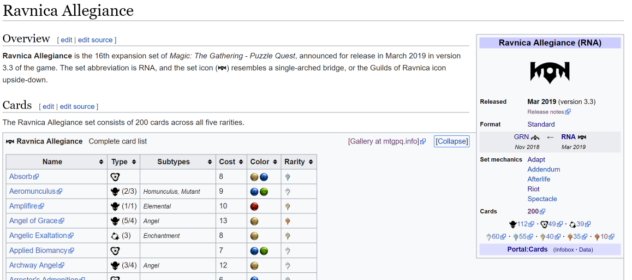Open the Angel of Grace card link
Screen dimensions: 632x280
point(33,221)
